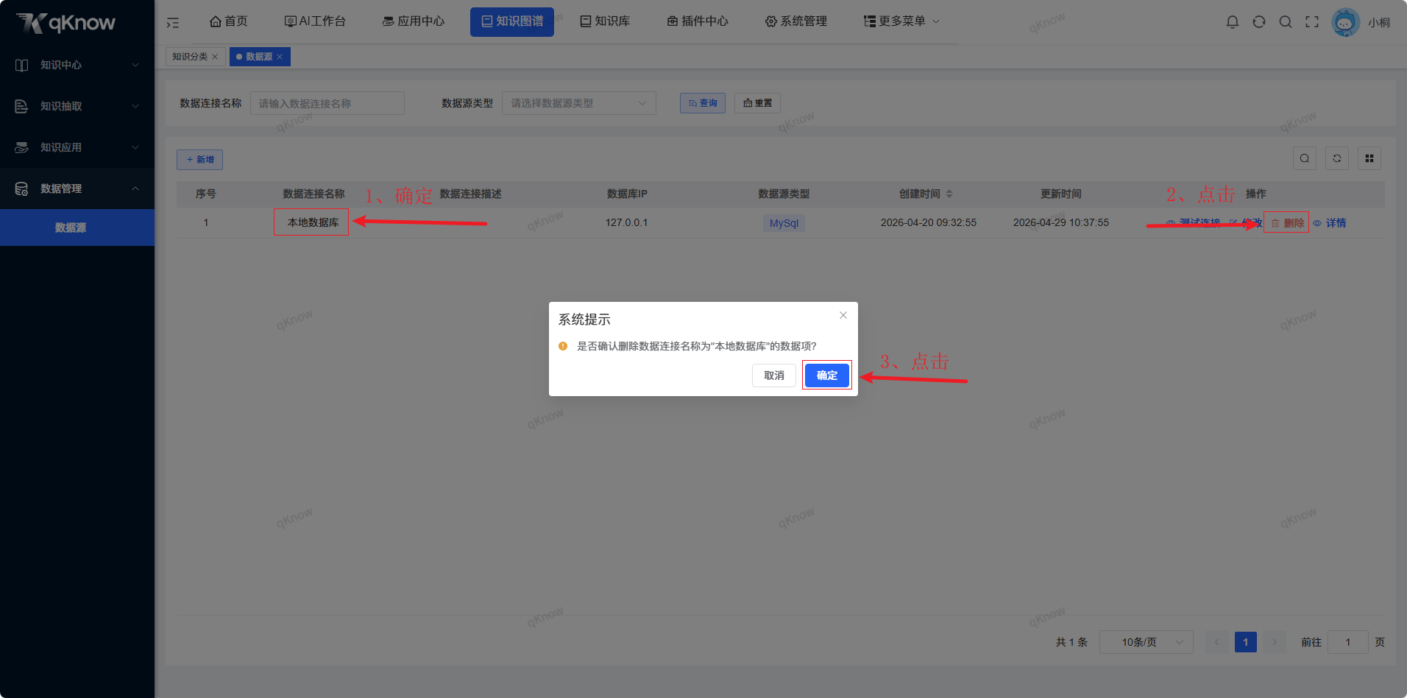The width and height of the screenshot is (1407, 698).
Task: Collapse 数据管理 in sidebar
Action: [x=77, y=188]
